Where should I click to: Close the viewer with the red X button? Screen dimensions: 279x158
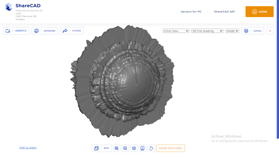pos(270,31)
